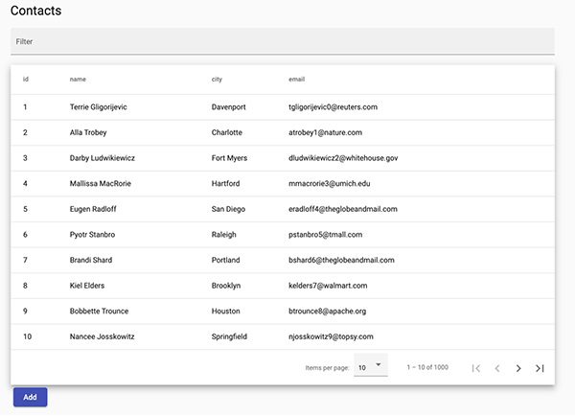The width and height of the screenshot is (575, 416).
Task: Sort by the email column header
Action: pyautogui.click(x=296, y=80)
